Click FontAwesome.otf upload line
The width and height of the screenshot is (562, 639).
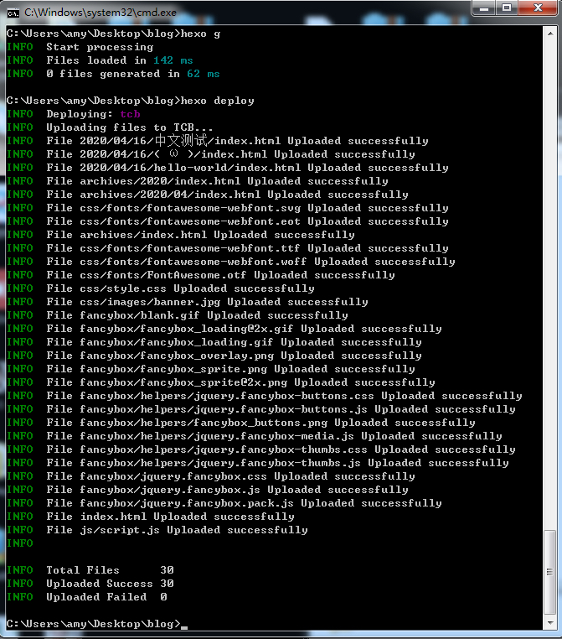pyautogui.click(x=201, y=276)
